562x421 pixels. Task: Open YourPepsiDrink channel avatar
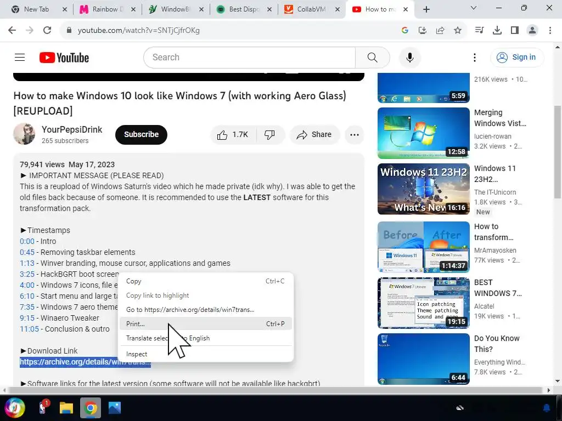pyautogui.click(x=24, y=134)
